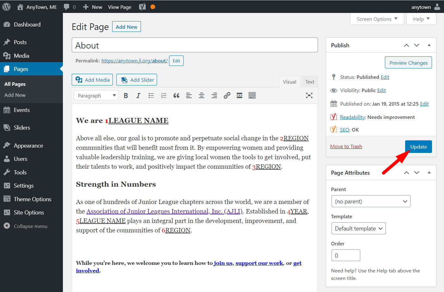Open Dashboard in the sidebar

pyautogui.click(x=31, y=25)
